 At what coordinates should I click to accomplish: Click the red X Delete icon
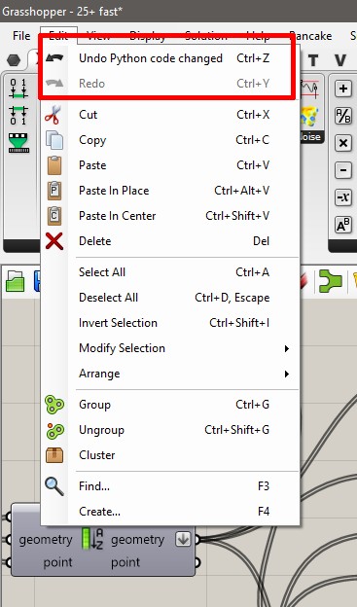[54, 241]
